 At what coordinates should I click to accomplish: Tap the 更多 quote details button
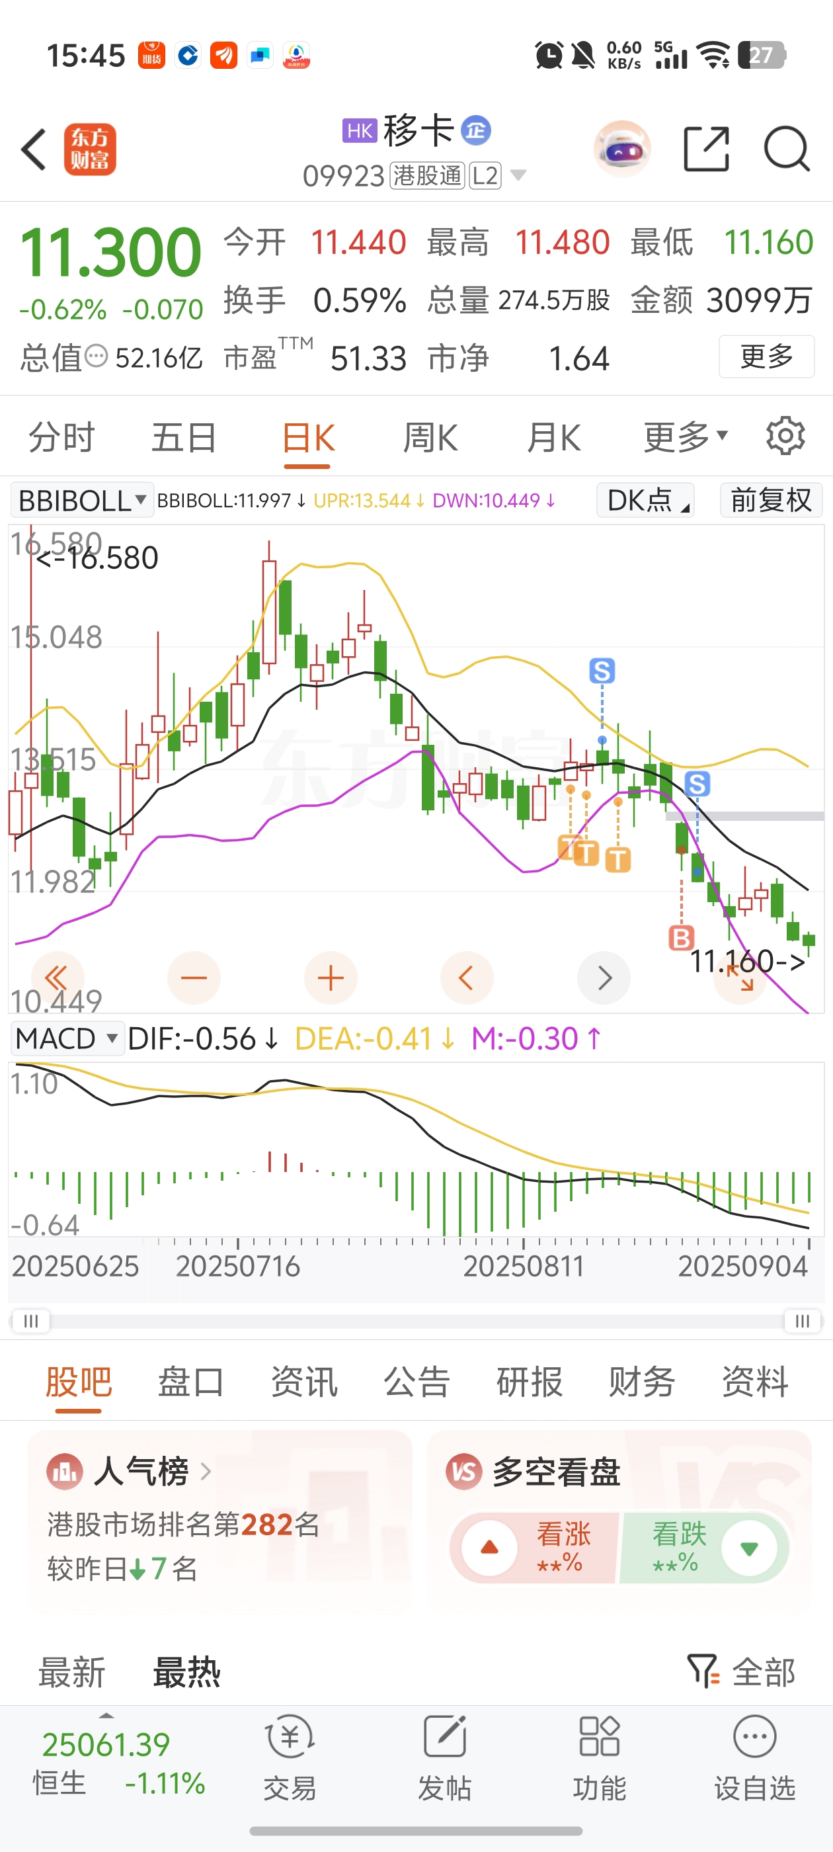[767, 356]
